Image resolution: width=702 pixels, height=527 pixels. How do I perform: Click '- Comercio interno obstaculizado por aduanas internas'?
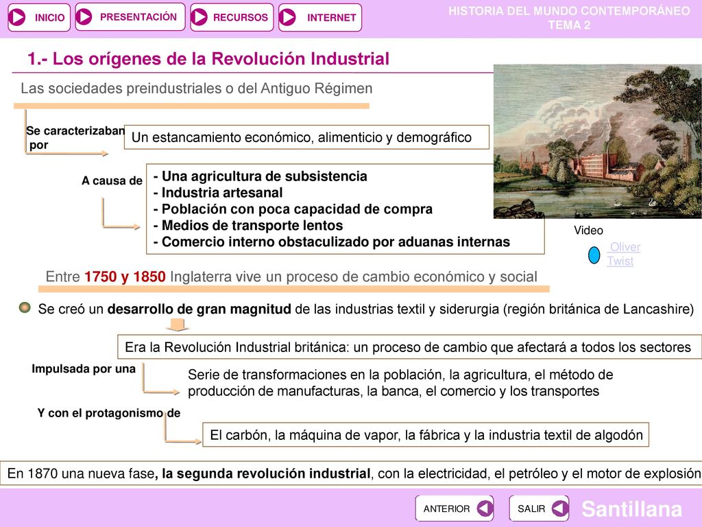tap(331, 242)
